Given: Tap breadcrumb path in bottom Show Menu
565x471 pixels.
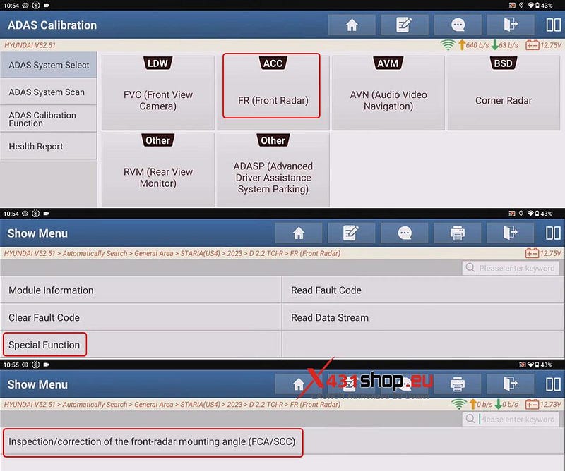Looking at the screenshot, I should point(172,405).
